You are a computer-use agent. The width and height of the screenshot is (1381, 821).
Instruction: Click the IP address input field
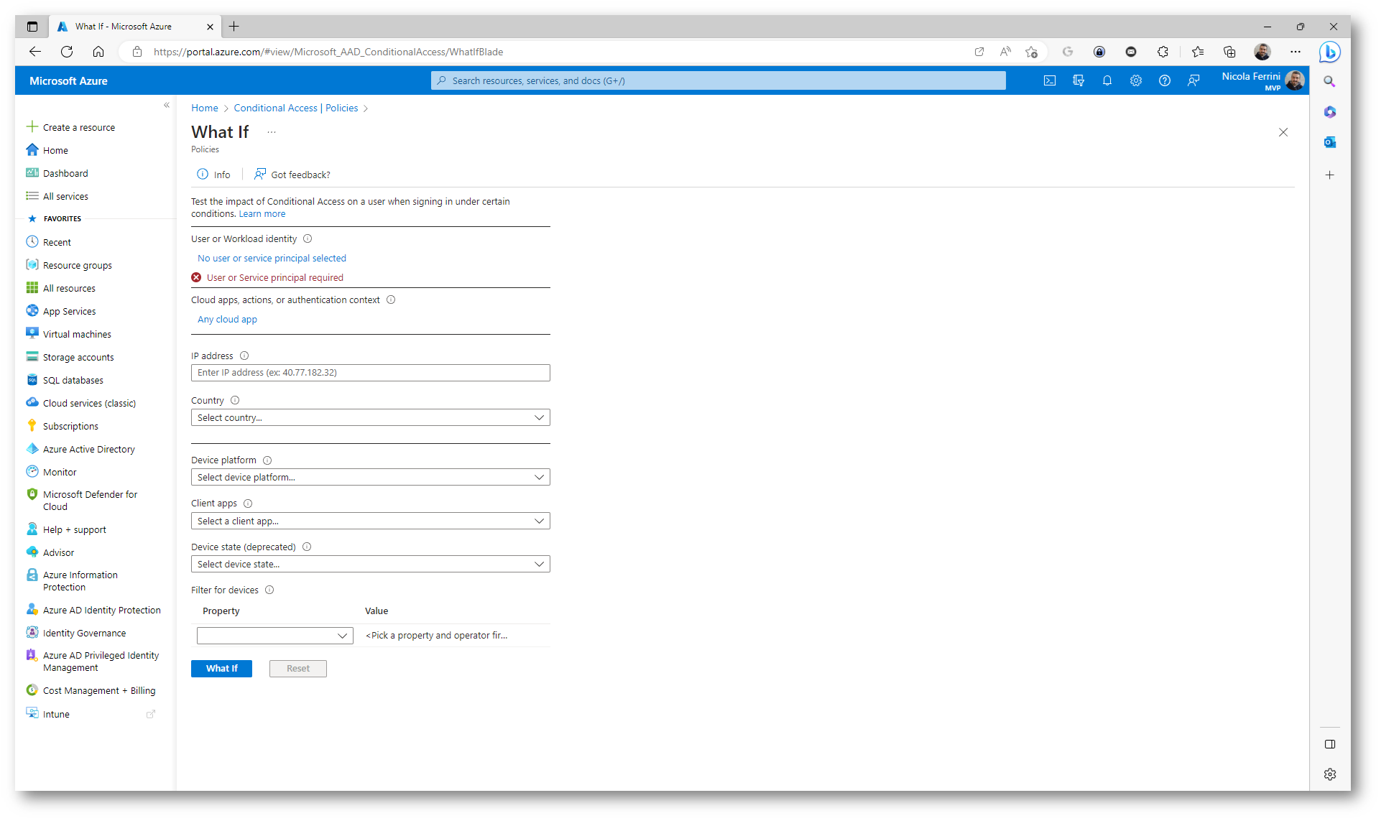(x=371, y=373)
